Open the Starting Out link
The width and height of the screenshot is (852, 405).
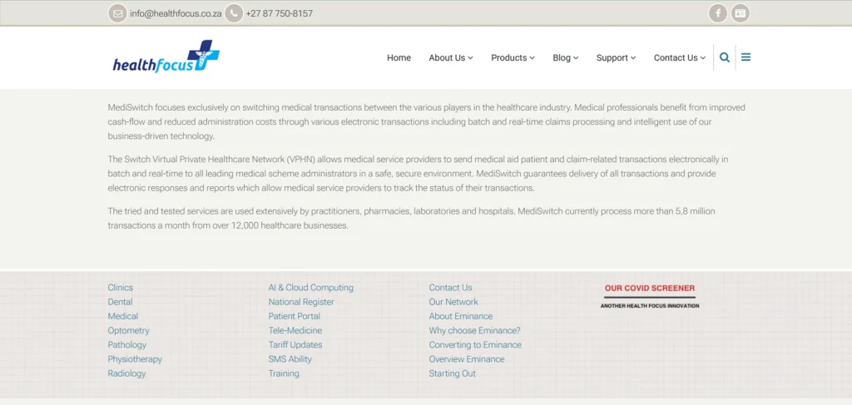(453, 373)
